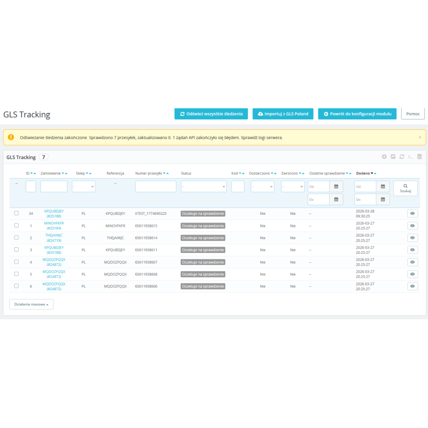The image size is (428, 428).
Task: Sort Dodano column ascending arrow
Action: pyautogui.click(x=375, y=173)
